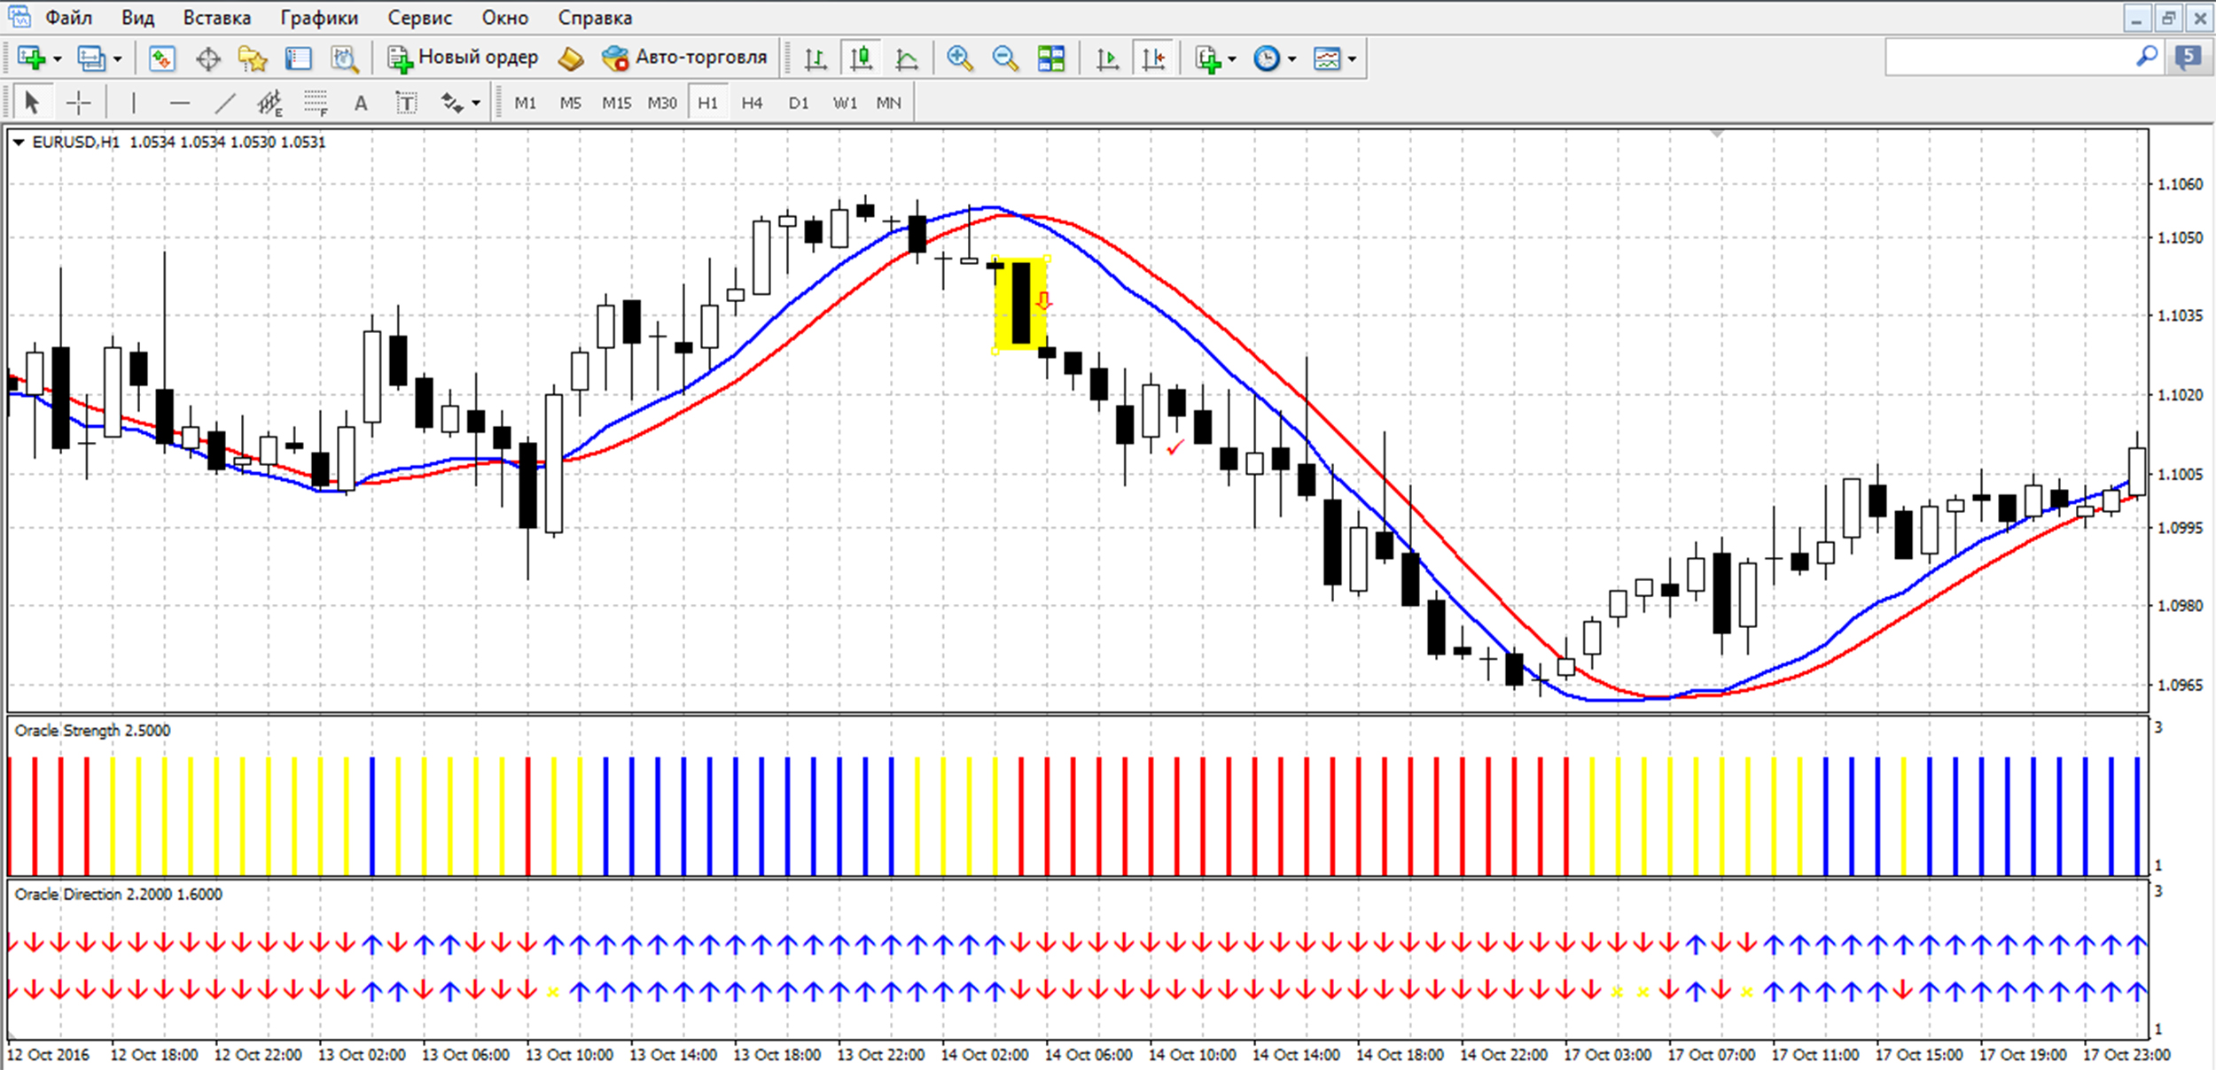This screenshot has width=2216, height=1070.
Task: Tile chart windows with the grid icon
Action: 1051,58
